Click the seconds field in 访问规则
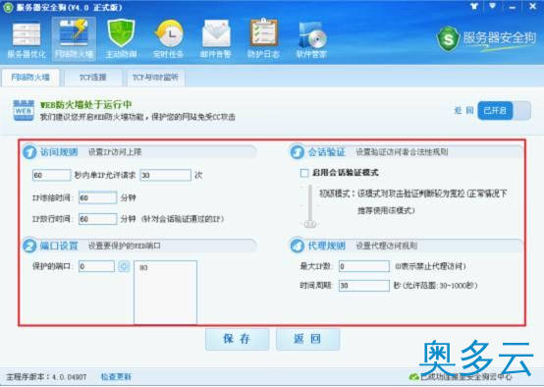The image size is (544, 387). 51,175
